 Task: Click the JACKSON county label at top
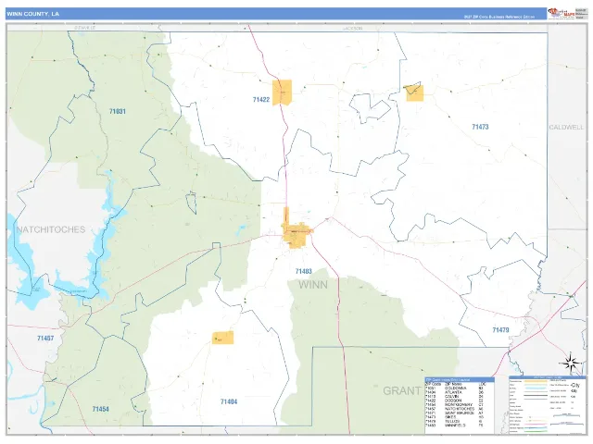[352, 29]
